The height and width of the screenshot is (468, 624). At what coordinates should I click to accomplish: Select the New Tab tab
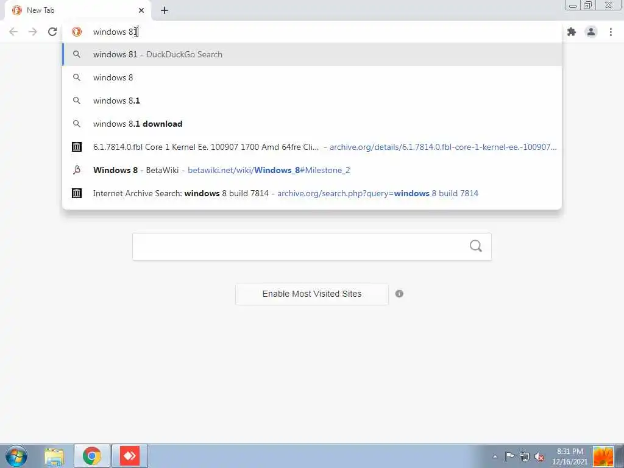(77, 10)
